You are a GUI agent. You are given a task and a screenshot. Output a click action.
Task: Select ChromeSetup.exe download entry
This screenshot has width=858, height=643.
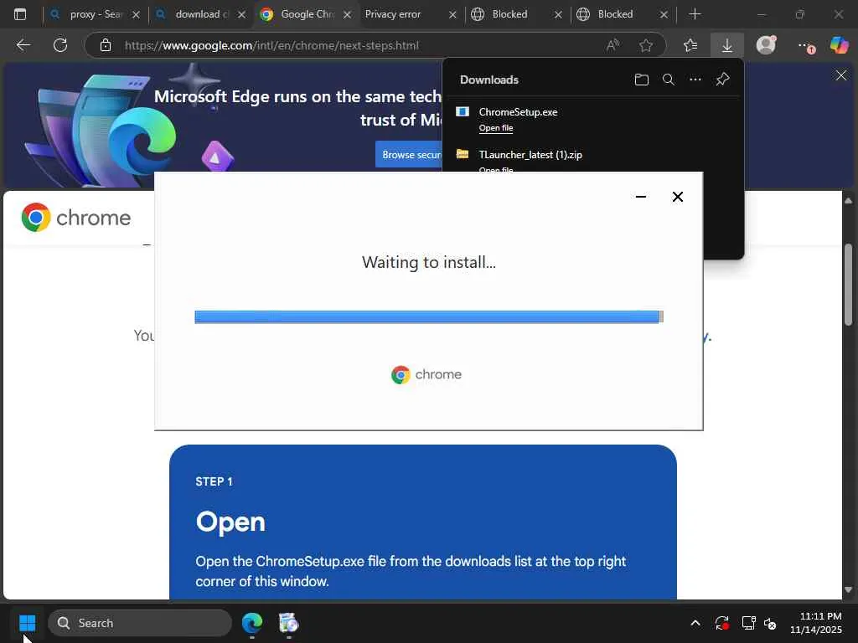(x=592, y=119)
